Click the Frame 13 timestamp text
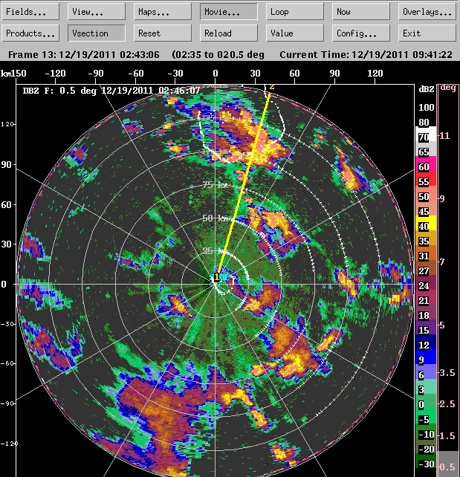This screenshot has width=460, height=477. tap(84, 55)
